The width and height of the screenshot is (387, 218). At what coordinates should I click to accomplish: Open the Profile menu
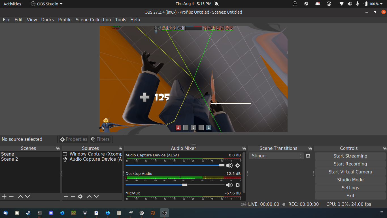point(65,20)
